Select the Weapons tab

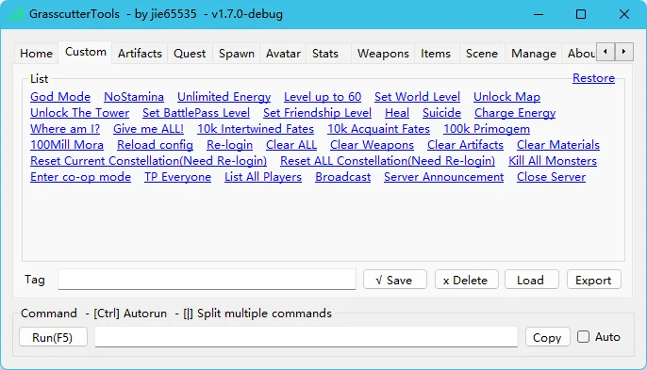383,54
